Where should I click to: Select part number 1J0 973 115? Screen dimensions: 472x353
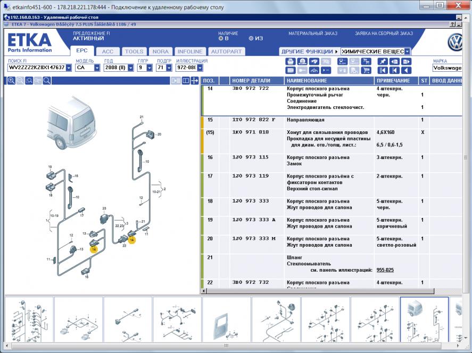click(251, 157)
